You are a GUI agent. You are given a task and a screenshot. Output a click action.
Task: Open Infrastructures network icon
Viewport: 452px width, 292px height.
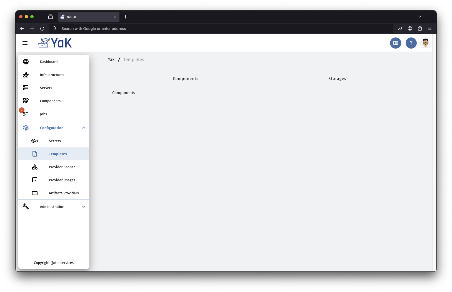coord(26,75)
